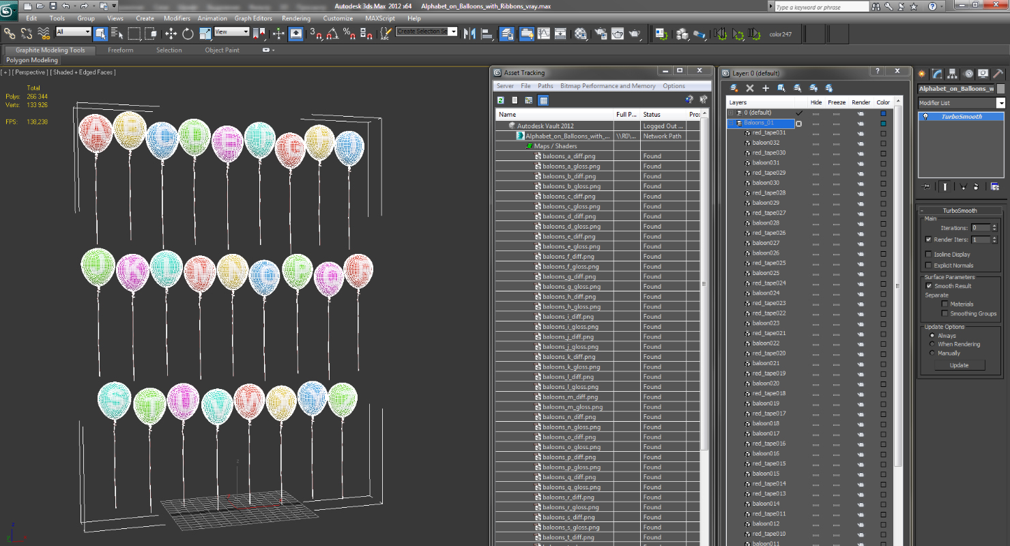Switch to the Object Paint ribbon tab
Image resolution: width=1010 pixels, height=546 pixels.
click(x=222, y=50)
